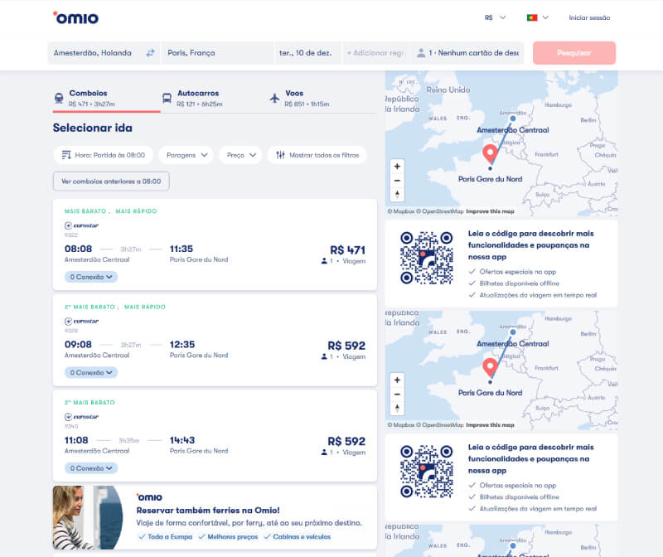Swap origin and destination arrows icon
Image resolution: width=663 pixels, height=557 pixels.
click(150, 53)
